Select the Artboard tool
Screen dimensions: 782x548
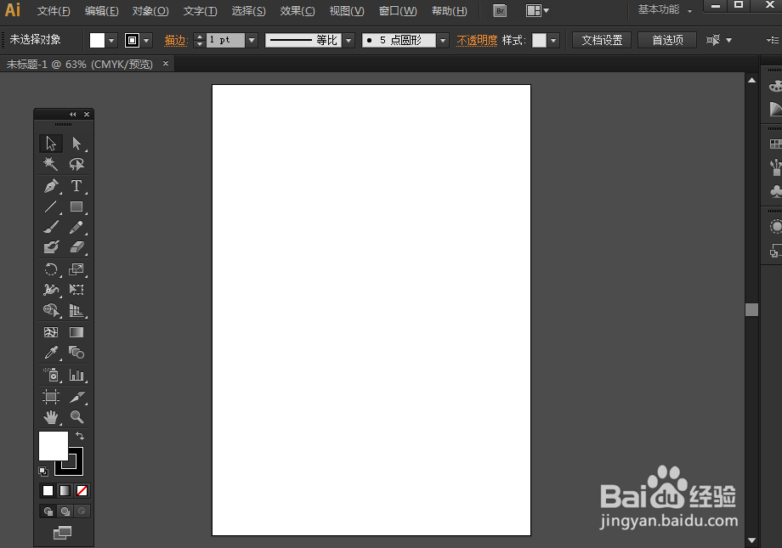point(51,397)
